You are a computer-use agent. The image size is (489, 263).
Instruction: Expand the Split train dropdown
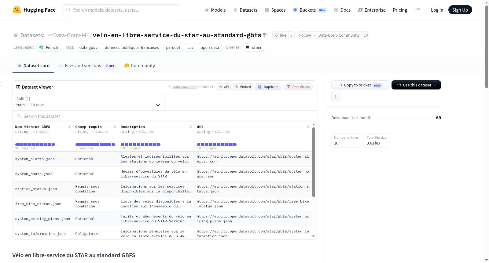(x=88, y=102)
